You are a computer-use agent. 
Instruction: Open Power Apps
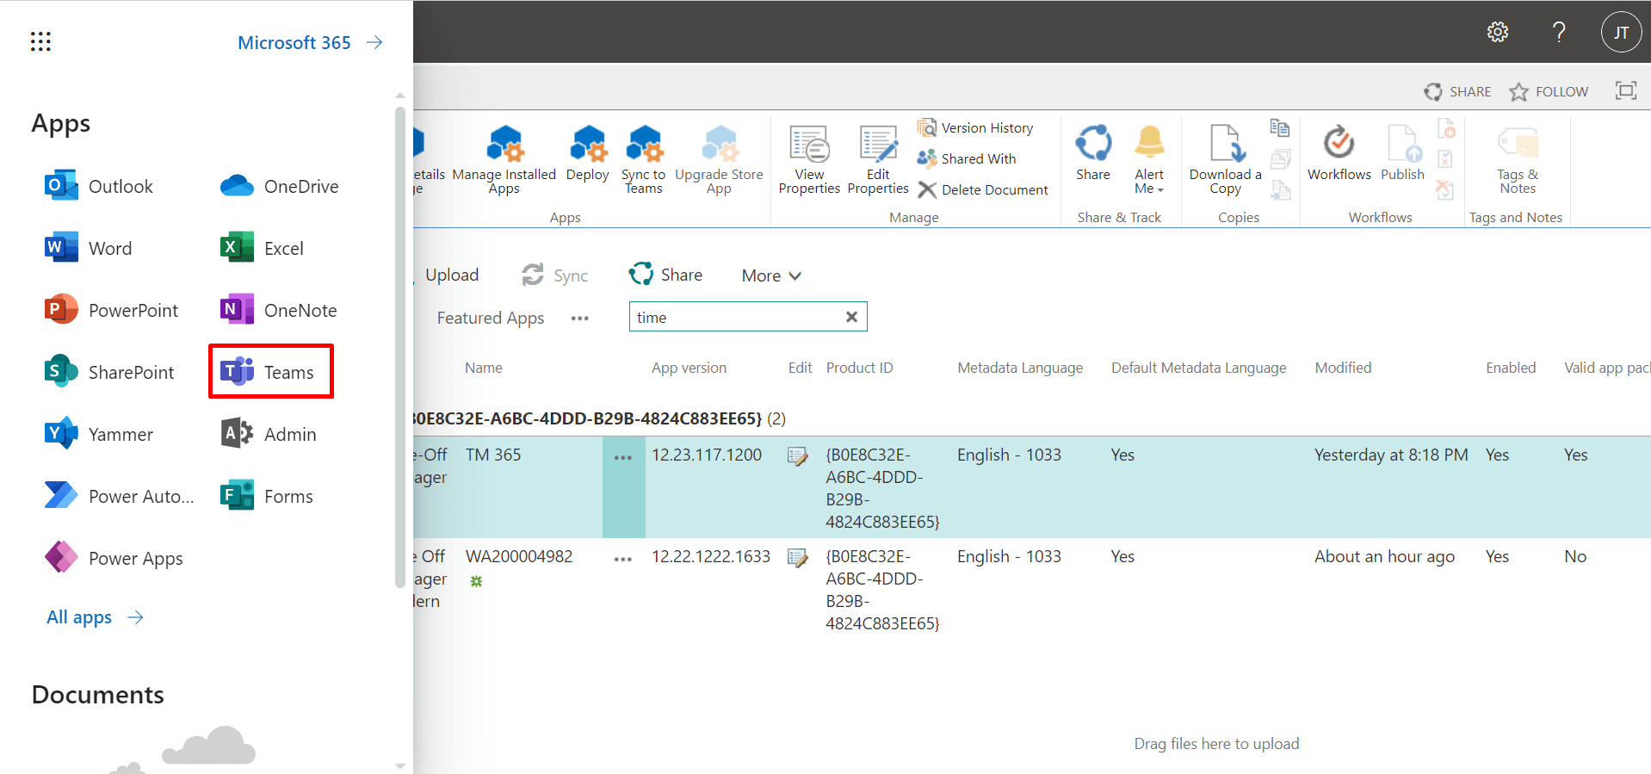point(114,558)
